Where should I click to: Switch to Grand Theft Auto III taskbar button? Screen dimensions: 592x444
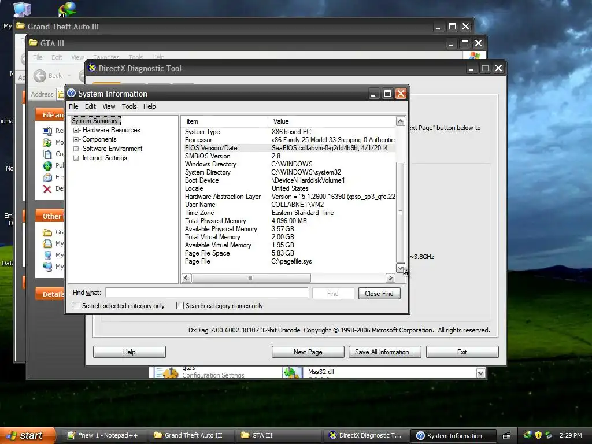(x=191, y=435)
